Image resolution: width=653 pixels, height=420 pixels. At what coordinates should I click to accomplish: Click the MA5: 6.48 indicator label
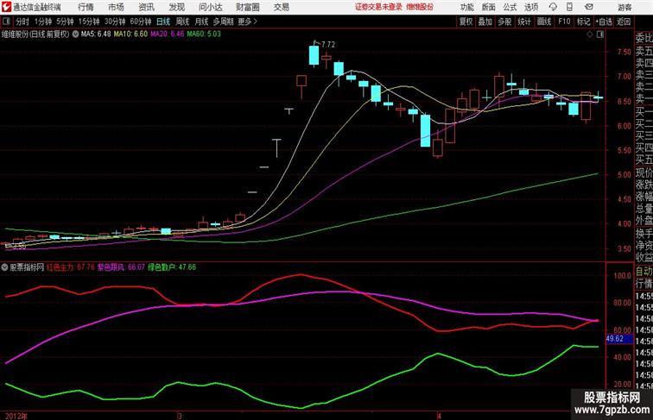(x=96, y=34)
